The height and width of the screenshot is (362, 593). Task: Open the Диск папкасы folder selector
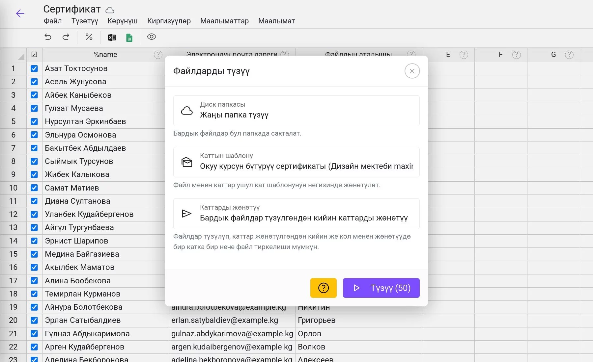pos(296,111)
